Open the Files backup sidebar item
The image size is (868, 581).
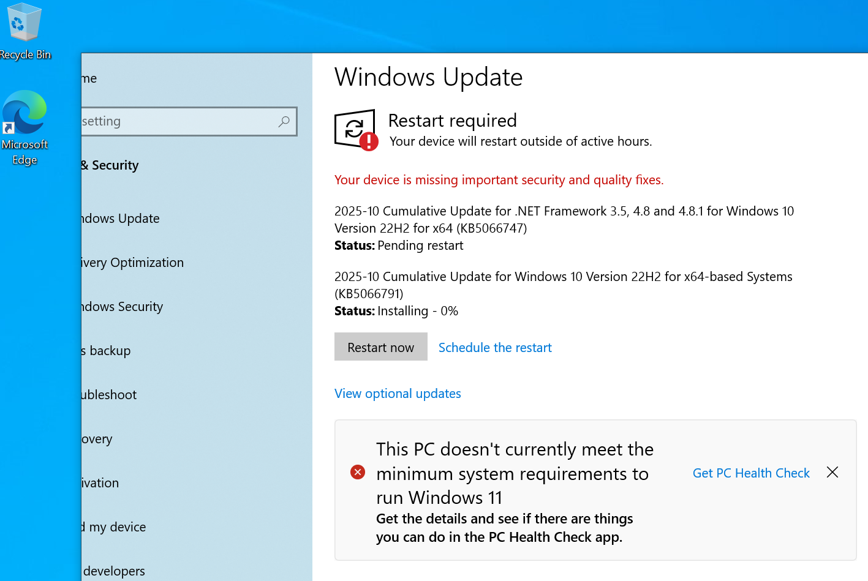tap(107, 351)
